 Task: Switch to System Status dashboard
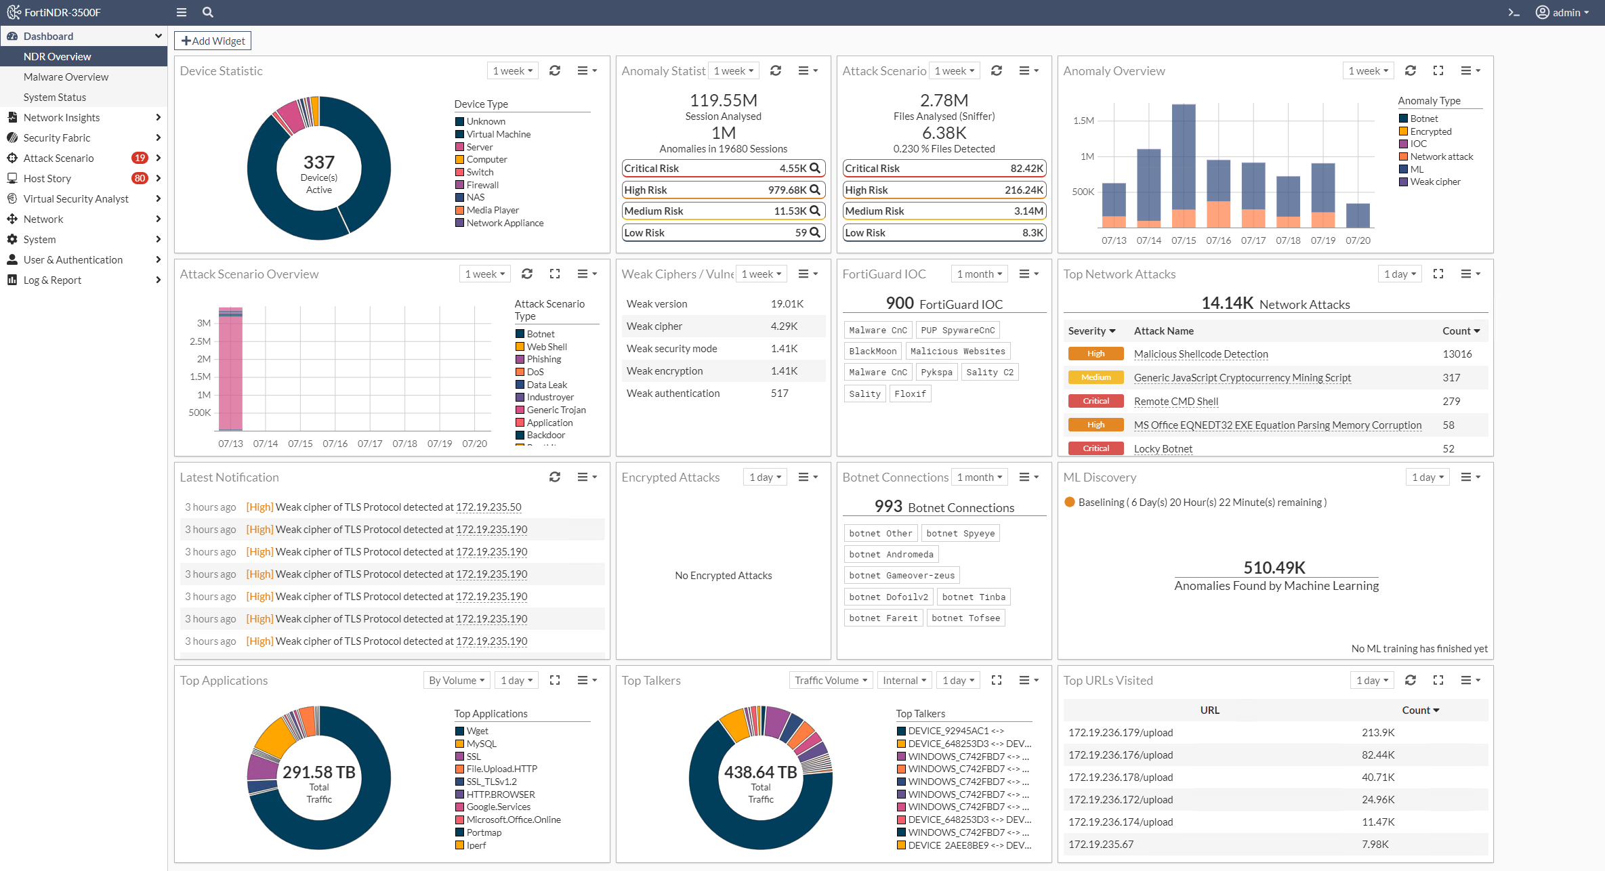pos(55,97)
